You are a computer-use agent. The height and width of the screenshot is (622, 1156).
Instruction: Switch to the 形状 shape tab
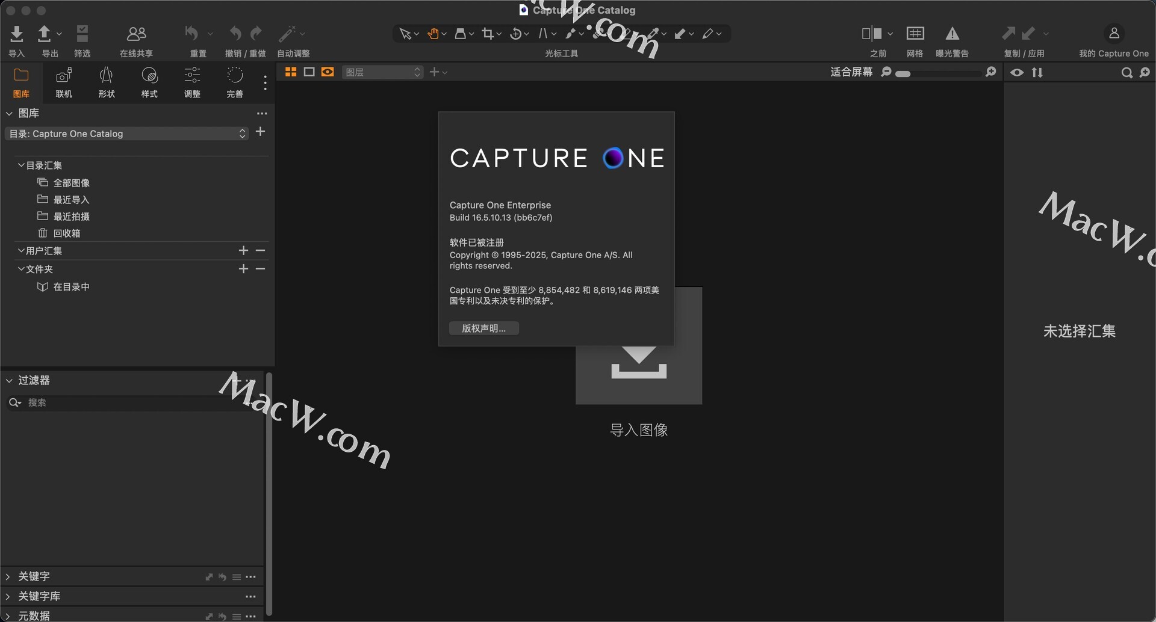coord(107,82)
